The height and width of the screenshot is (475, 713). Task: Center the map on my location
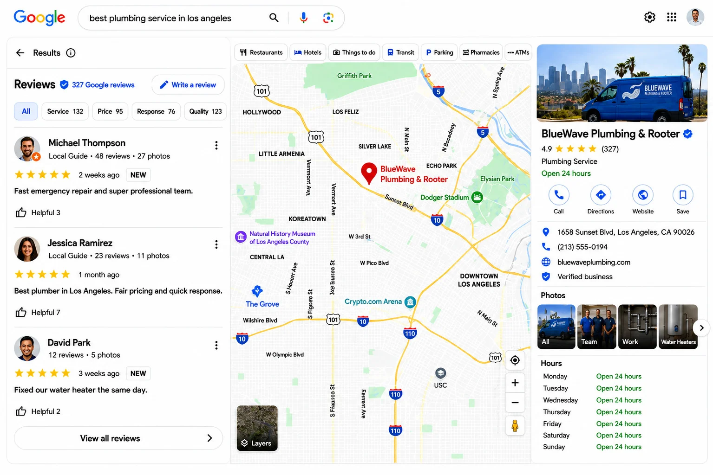pos(515,360)
